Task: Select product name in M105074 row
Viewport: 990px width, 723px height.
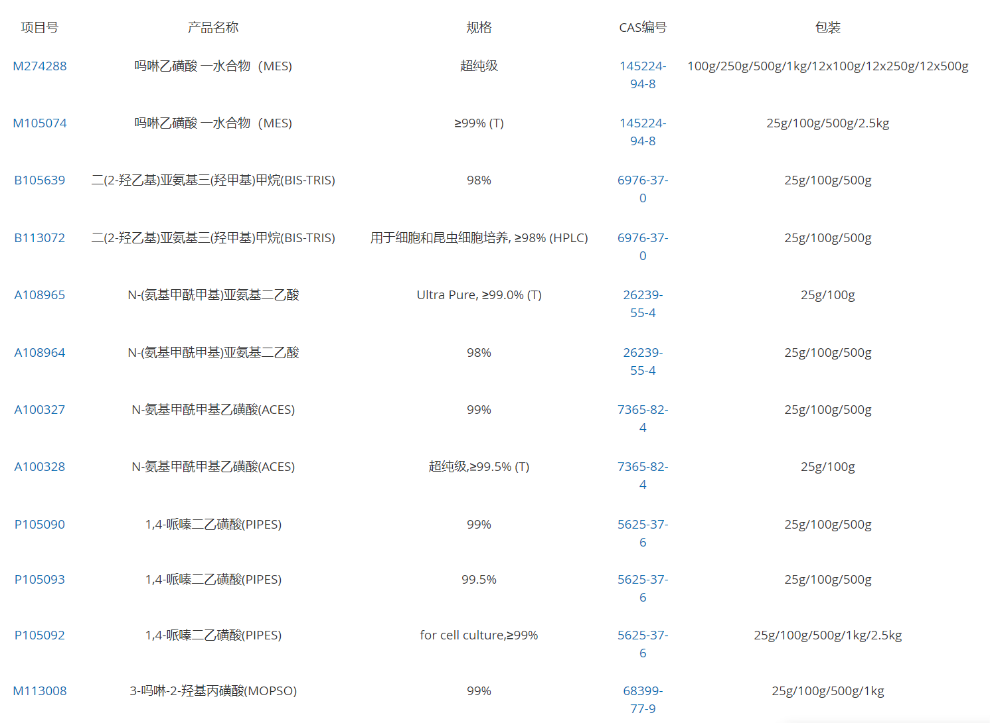Action: click(x=213, y=123)
